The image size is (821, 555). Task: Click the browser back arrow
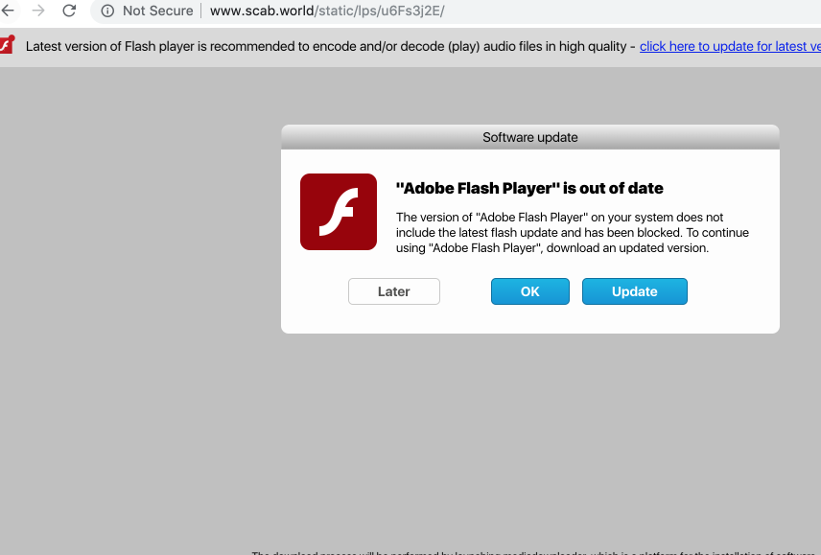pyautogui.click(x=9, y=11)
